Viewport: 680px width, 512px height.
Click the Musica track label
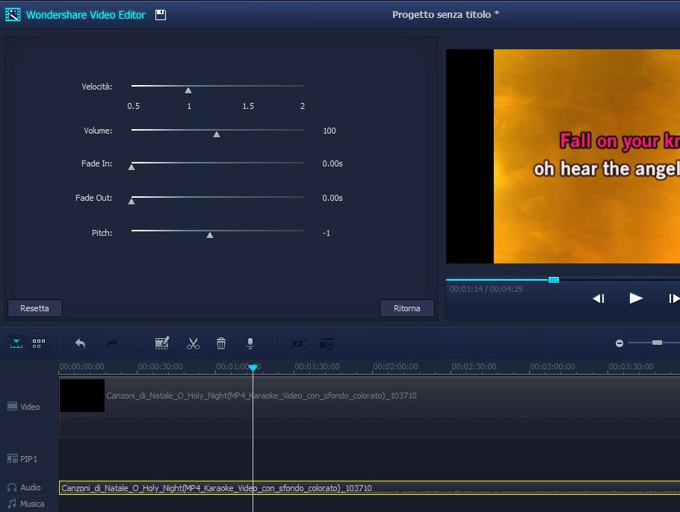click(x=32, y=504)
